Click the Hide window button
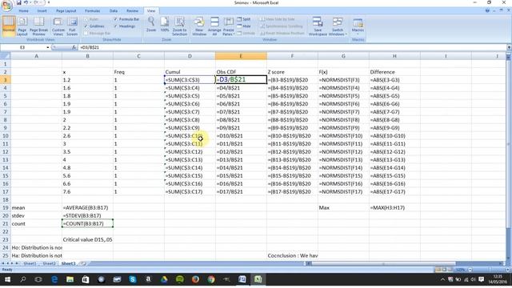512x288 pixels. pyautogui.click(x=244, y=26)
